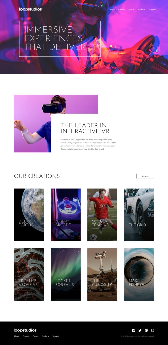Go to Events in top navigation
This screenshot has width=168, height=345.
131,9
